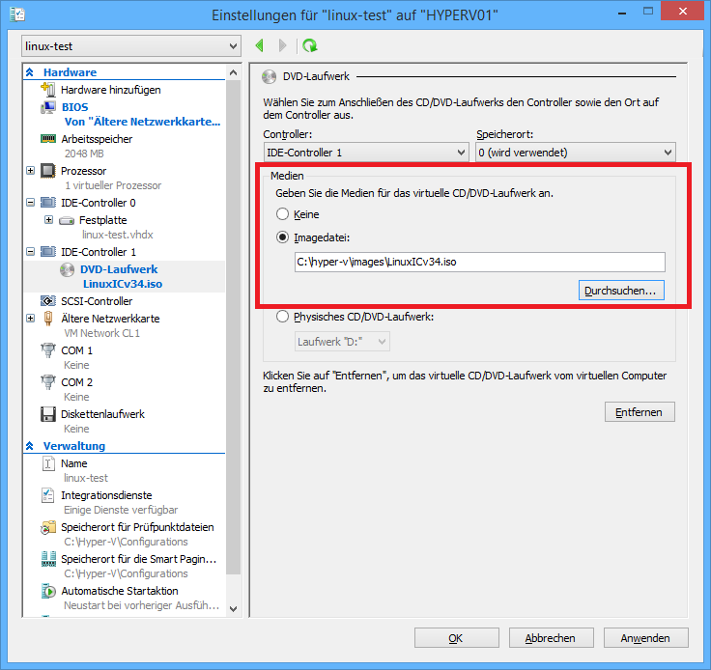Select the Physisches CD/DVD-Laufwerk radio button
This screenshot has height=670, width=711.
(x=282, y=317)
